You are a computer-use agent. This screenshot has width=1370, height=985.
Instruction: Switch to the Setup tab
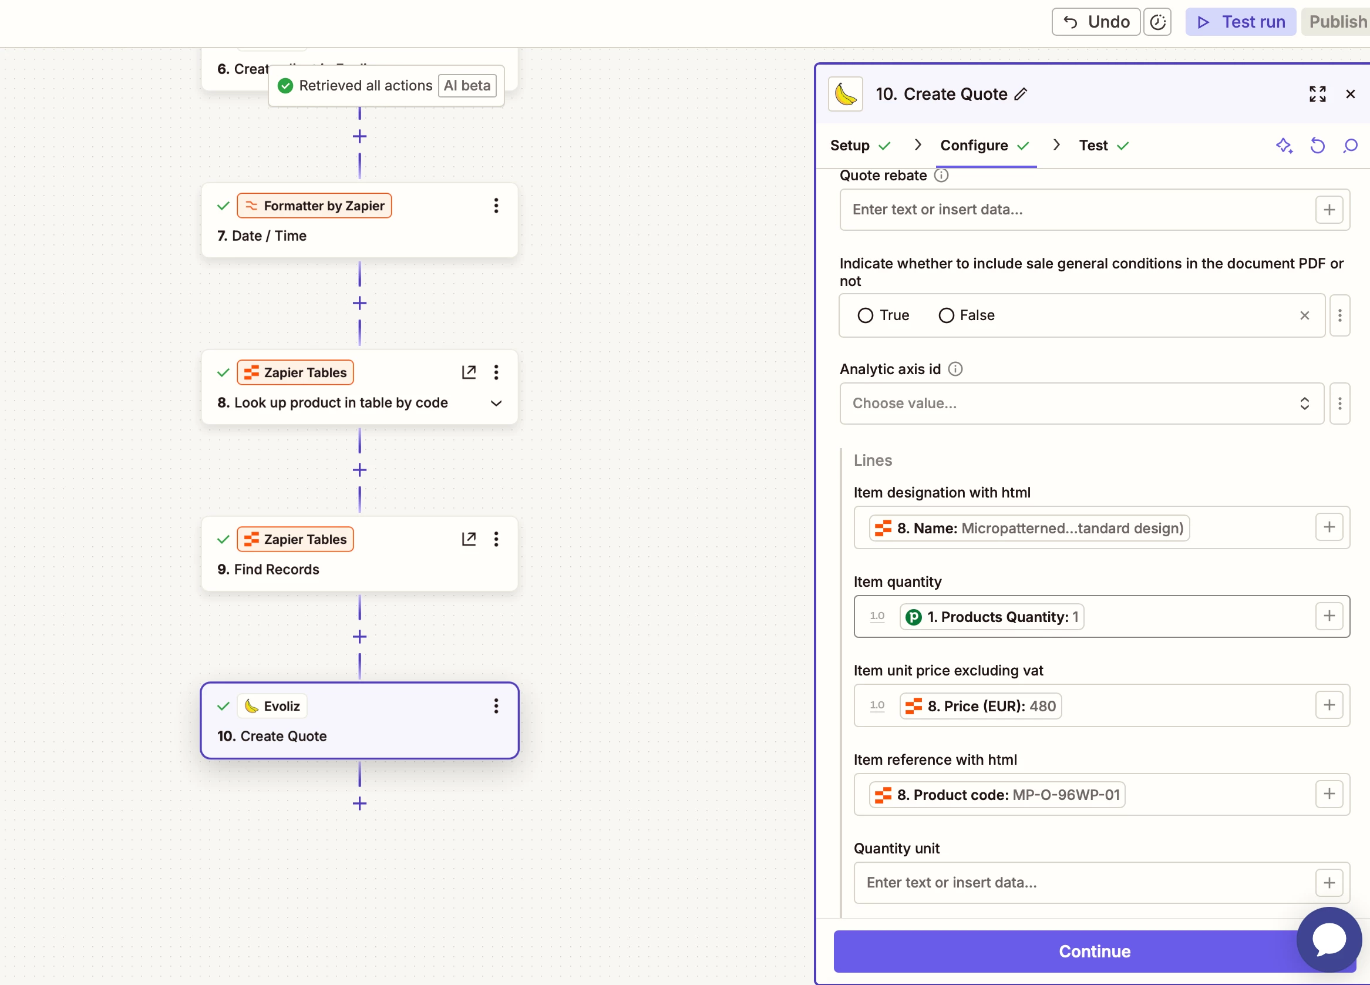pos(850,146)
